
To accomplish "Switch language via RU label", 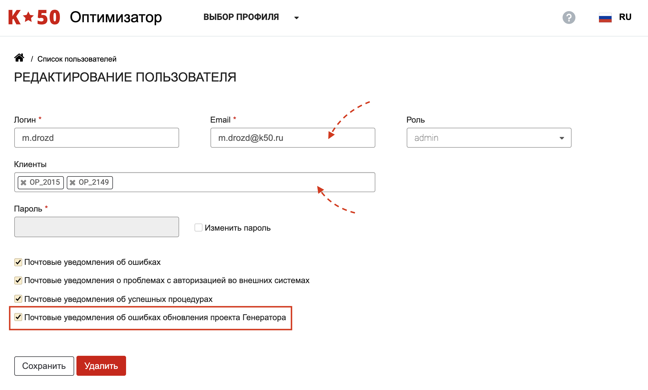I will coord(625,17).
